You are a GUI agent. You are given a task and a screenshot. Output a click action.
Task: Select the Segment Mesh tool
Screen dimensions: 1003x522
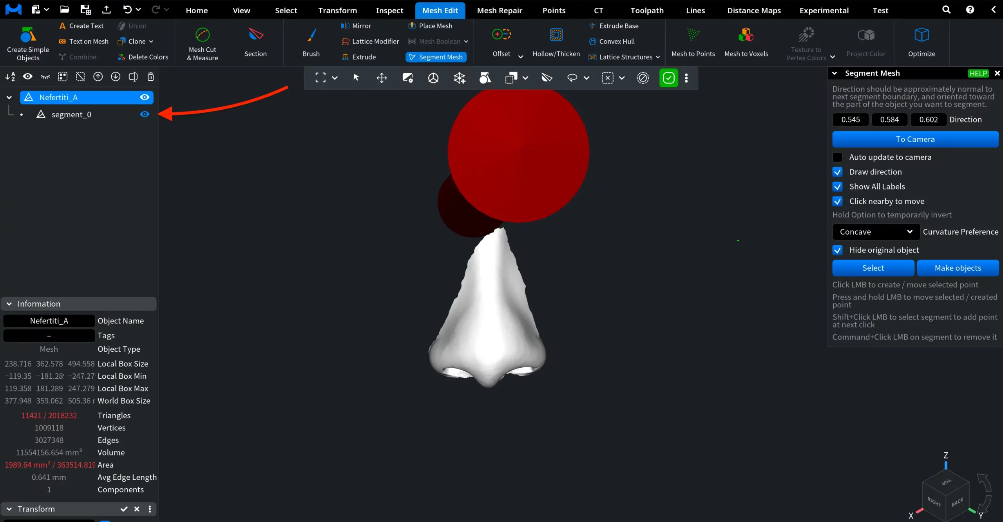[436, 57]
